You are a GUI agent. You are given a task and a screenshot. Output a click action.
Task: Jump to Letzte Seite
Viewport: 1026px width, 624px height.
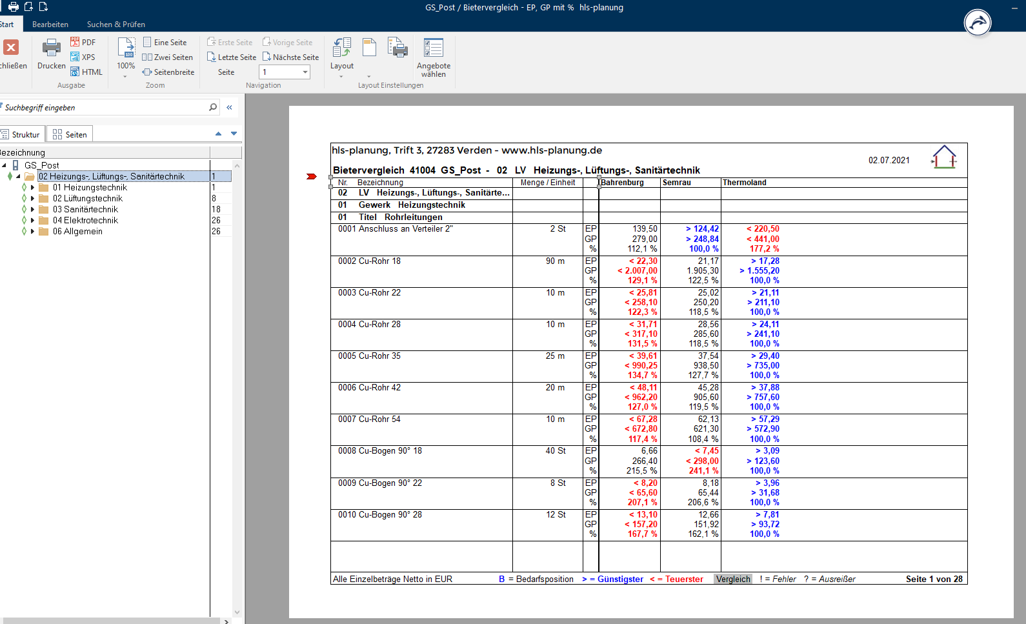coord(231,57)
